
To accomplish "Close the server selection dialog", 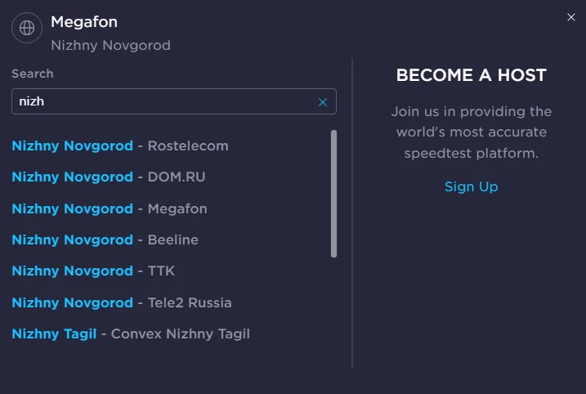I will click(x=570, y=17).
